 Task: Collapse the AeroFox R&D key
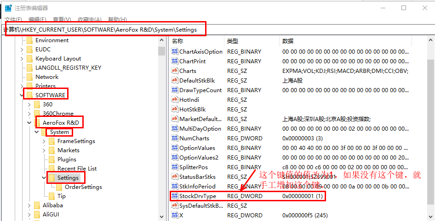29,123
